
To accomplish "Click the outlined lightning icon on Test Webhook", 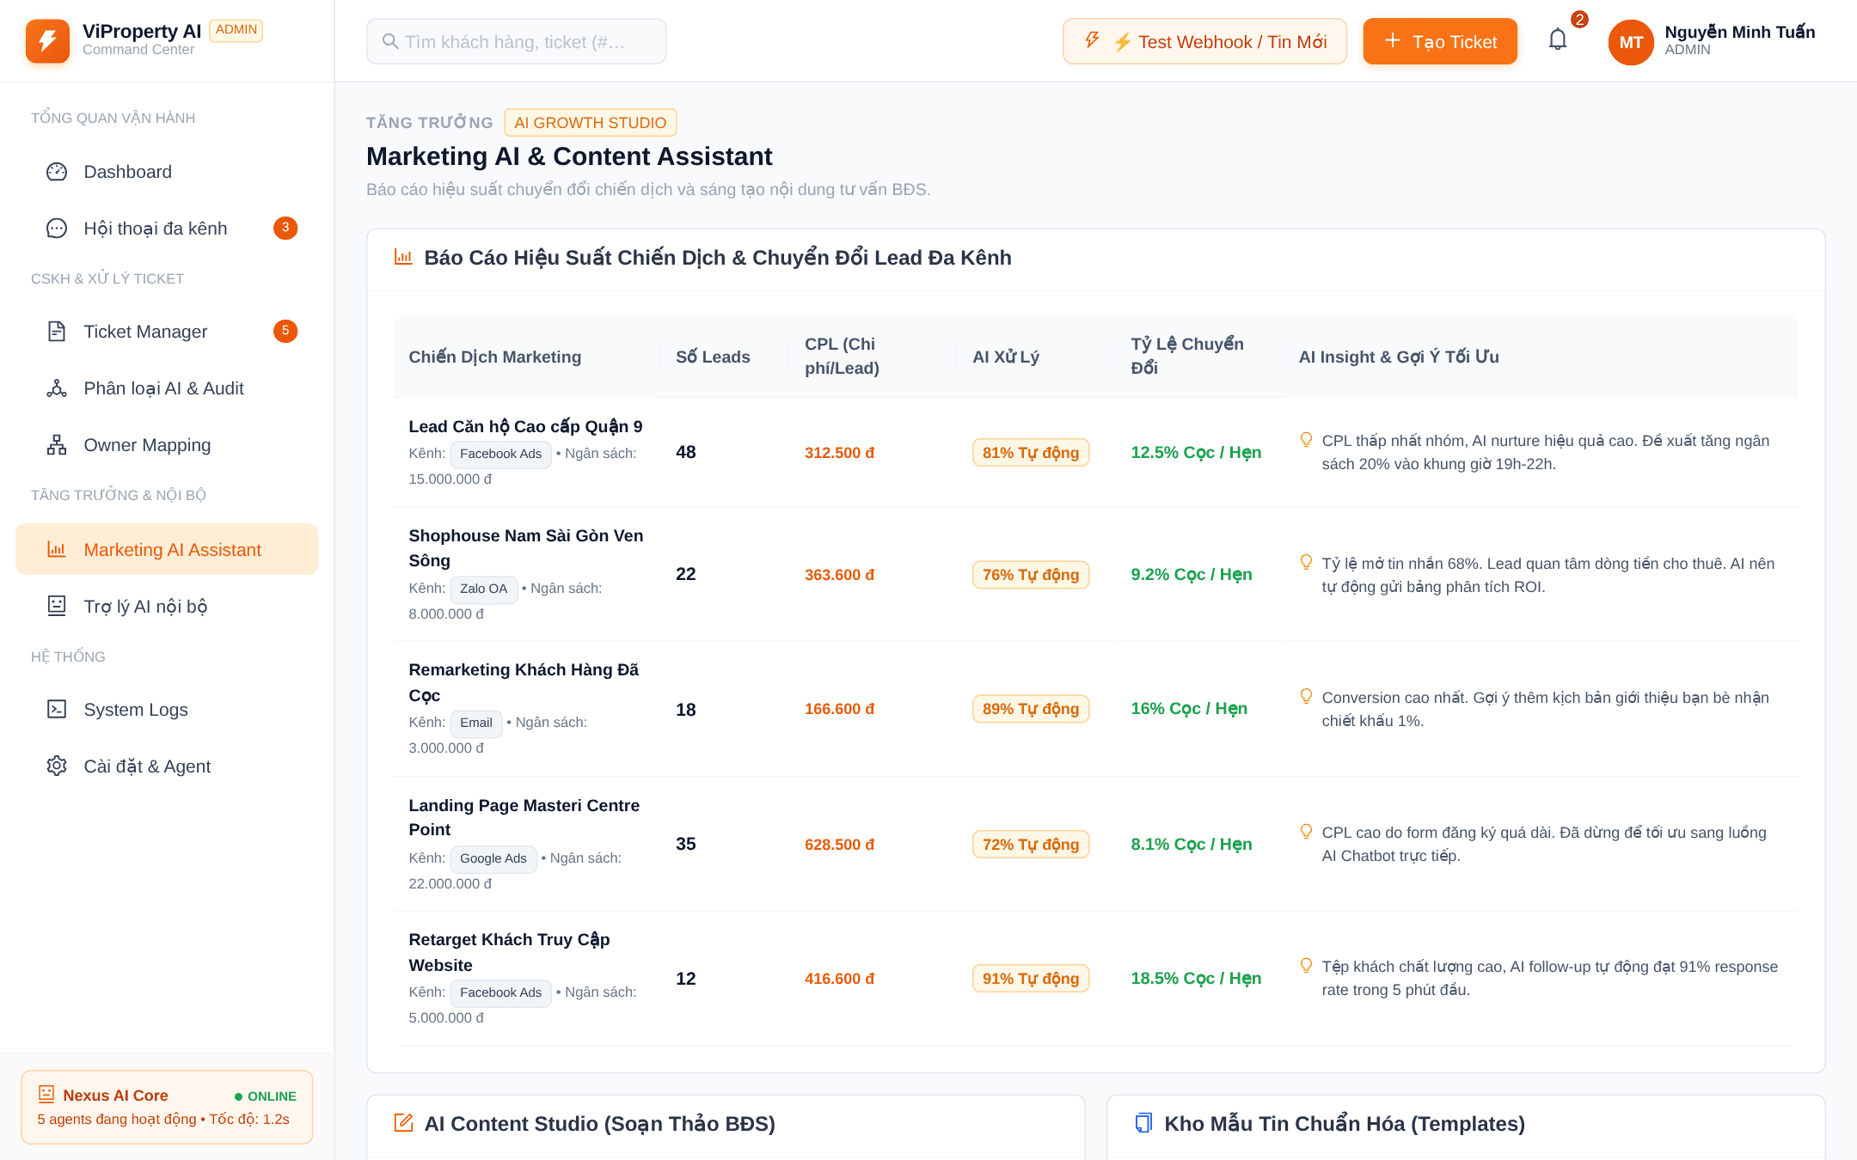I will [x=1092, y=40].
